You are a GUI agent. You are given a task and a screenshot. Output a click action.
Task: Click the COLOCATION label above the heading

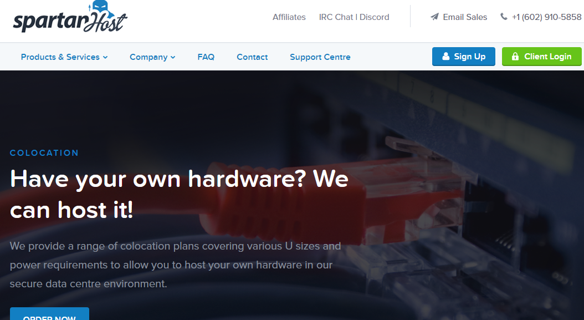pyautogui.click(x=44, y=153)
